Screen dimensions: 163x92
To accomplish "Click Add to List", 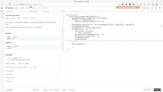I will 26,18.
